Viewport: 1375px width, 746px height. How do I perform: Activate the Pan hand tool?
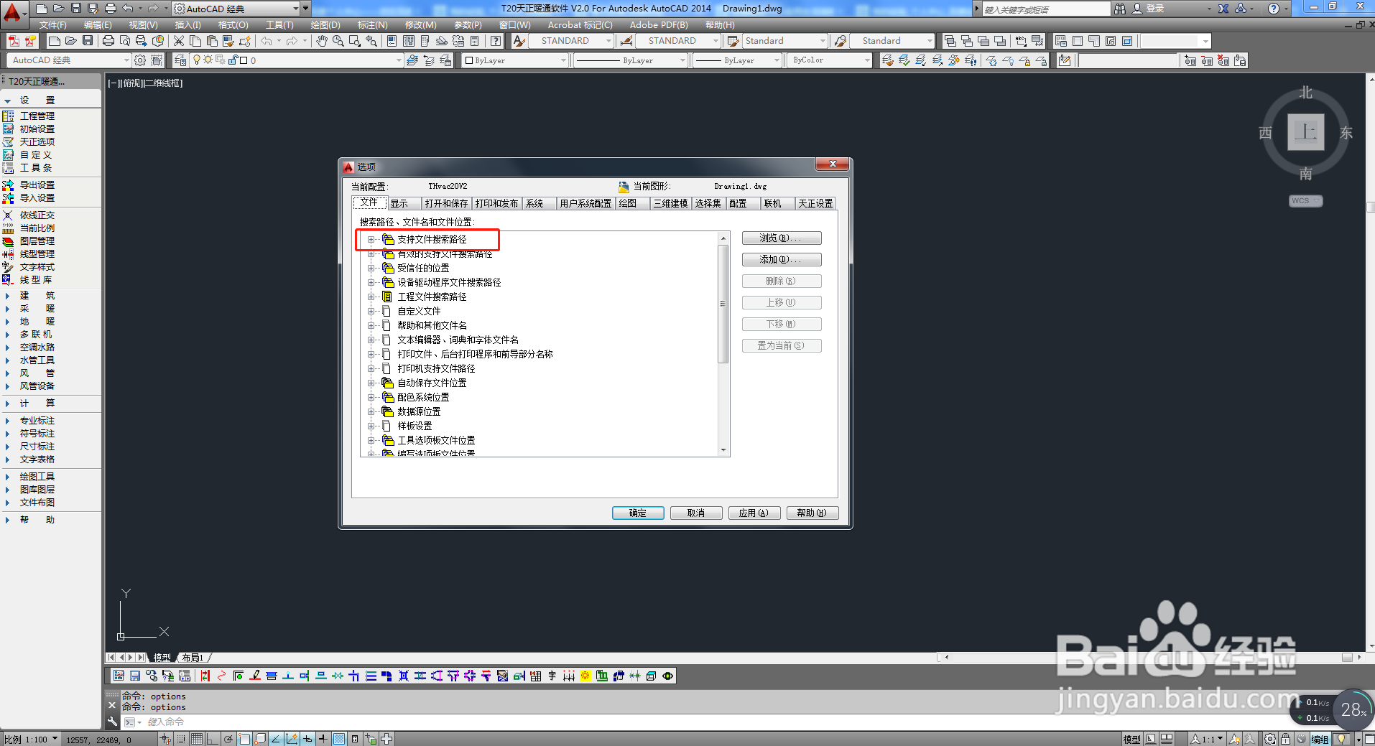(321, 41)
